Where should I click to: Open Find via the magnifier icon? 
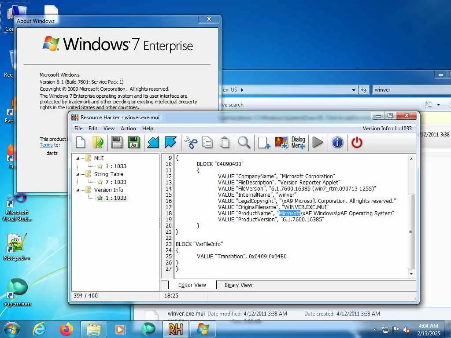click(x=244, y=142)
